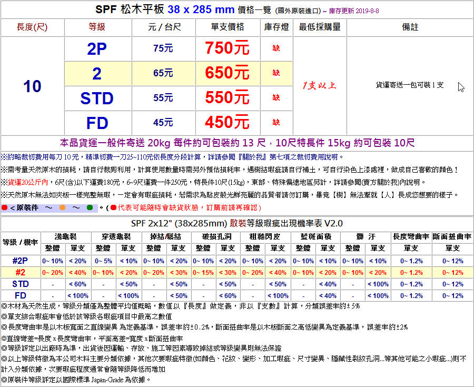The image size is (474, 387).
Task: Select the STD row label in the defect table
Action: click(20, 284)
